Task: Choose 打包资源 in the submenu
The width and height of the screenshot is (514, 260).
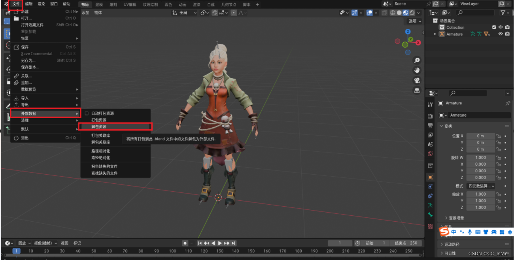Action: click(x=115, y=120)
